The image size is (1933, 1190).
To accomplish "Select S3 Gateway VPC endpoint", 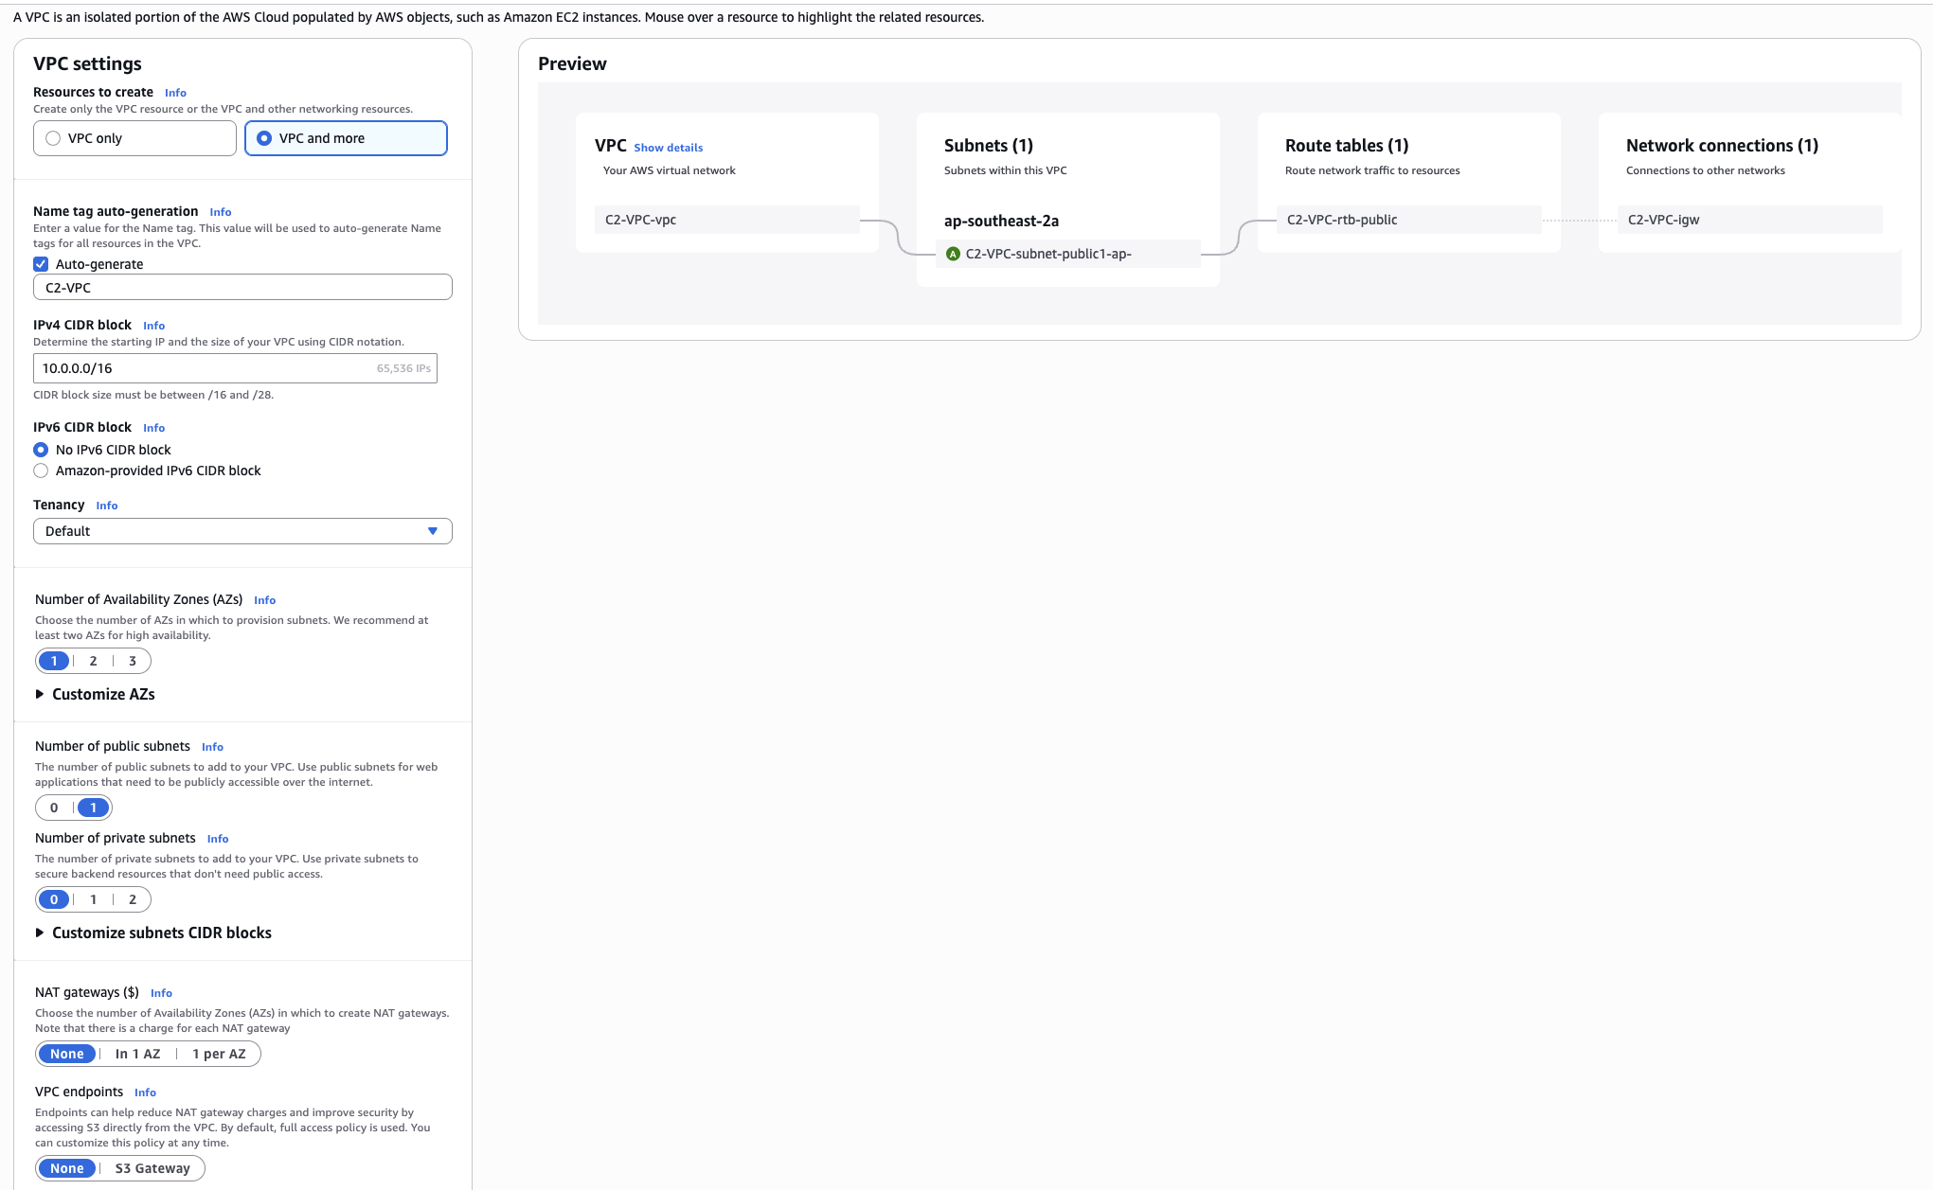I will tap(152, 1168).
